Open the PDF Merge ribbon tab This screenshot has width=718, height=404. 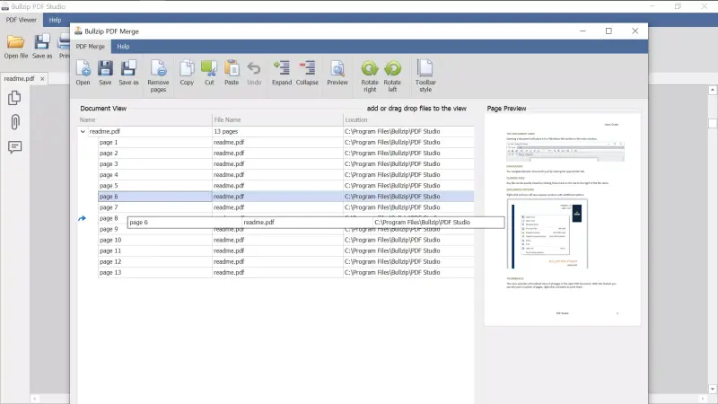click(91, 47)
